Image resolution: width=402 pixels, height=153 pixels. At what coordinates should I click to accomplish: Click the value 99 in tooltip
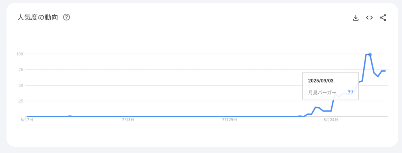point(350,92)
